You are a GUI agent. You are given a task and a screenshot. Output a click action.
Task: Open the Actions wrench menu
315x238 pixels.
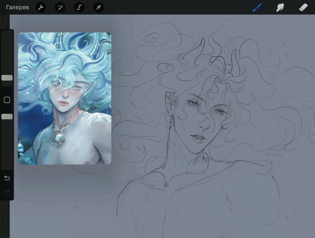click(41, 7)
